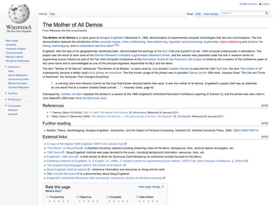Switch to the Article tab
The width and height of the screenshot is (273, 205).
(43, 14)
